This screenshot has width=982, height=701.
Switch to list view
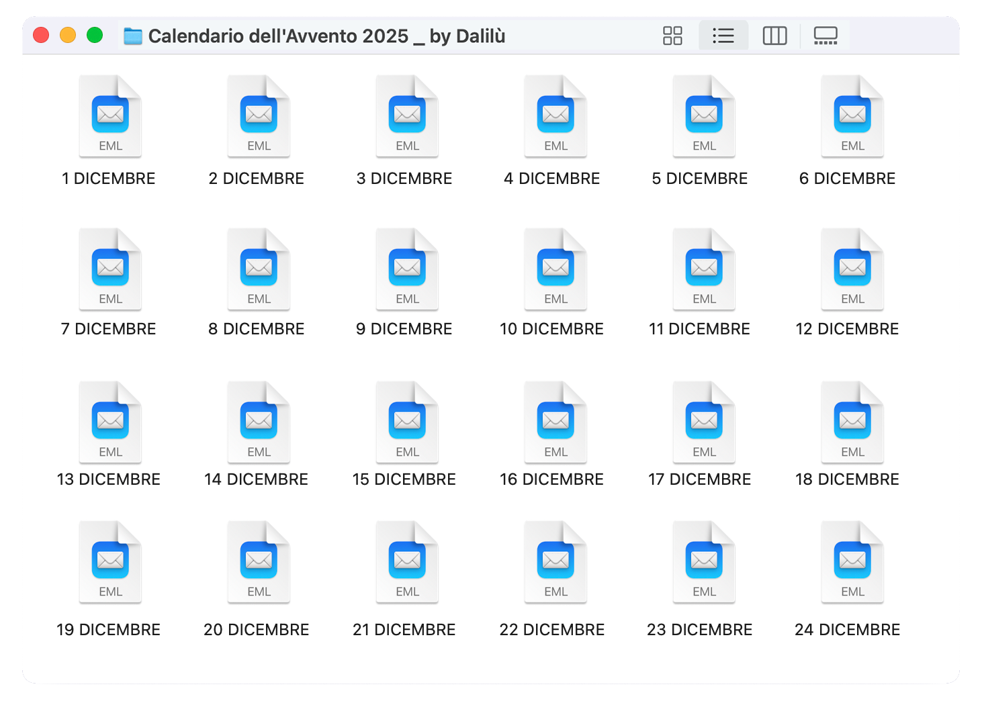(723, 36)
